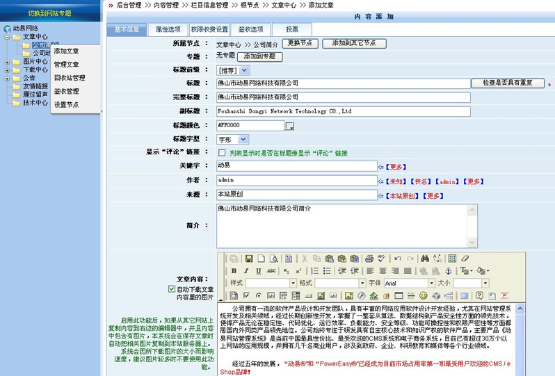Screen dimensions: 555x376
Task: Apply Superscript formatting
Action: point(298,271)
